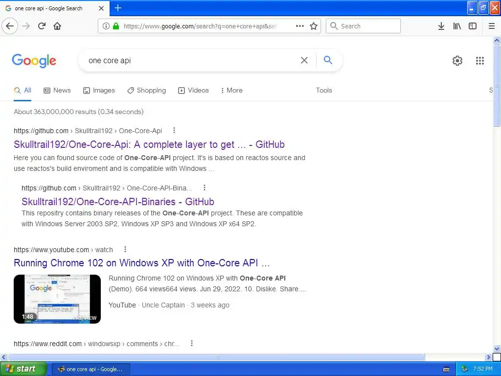Clear the Google search box text
Image resolution: width=501 pixels, height=376 pixels.
click(x=304, y=60)
